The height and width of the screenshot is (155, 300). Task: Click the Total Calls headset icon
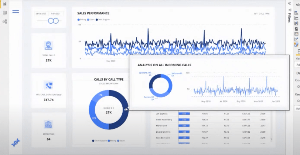pos(48,45)
